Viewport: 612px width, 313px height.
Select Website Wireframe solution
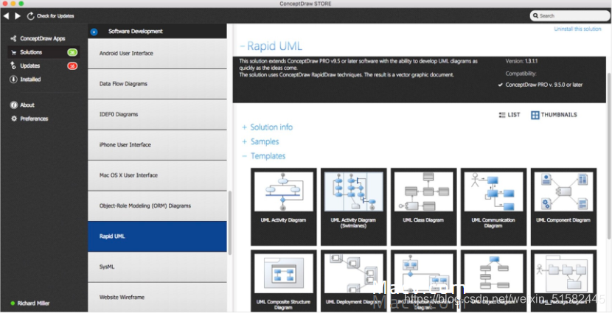[x=157, y=297]
